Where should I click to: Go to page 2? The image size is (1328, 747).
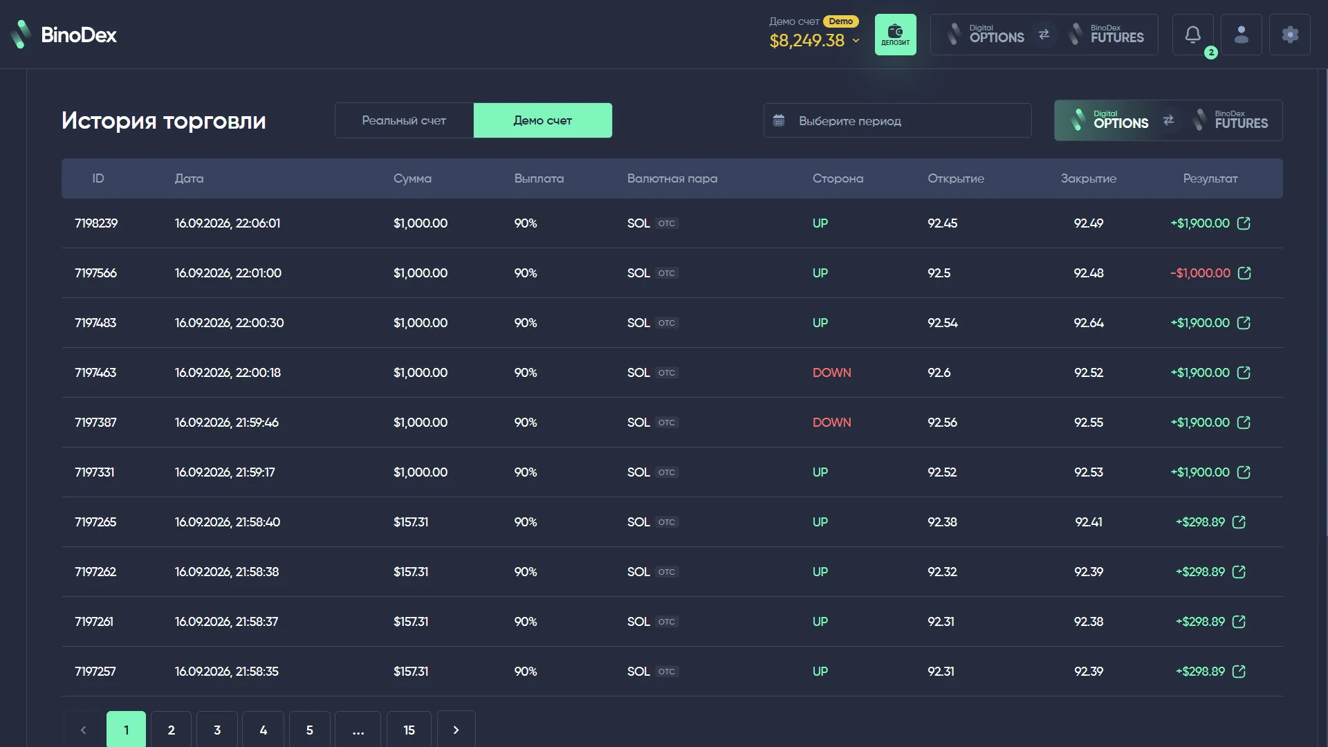coord(172,730)
